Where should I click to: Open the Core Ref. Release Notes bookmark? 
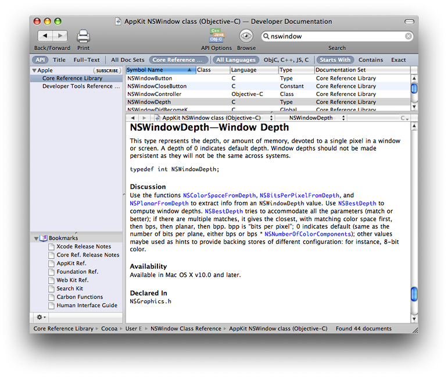pos(88,255)
